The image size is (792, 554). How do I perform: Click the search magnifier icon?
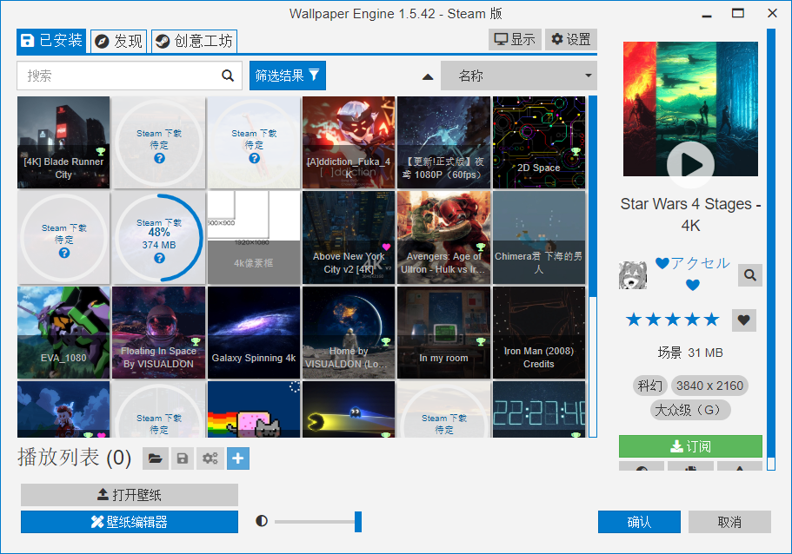(228, 76)
